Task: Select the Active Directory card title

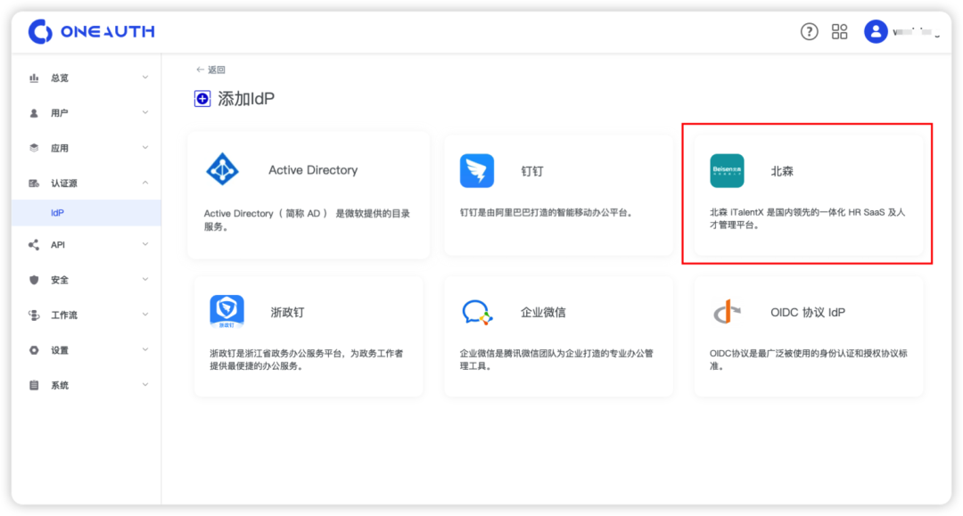Action: point(313,170)
